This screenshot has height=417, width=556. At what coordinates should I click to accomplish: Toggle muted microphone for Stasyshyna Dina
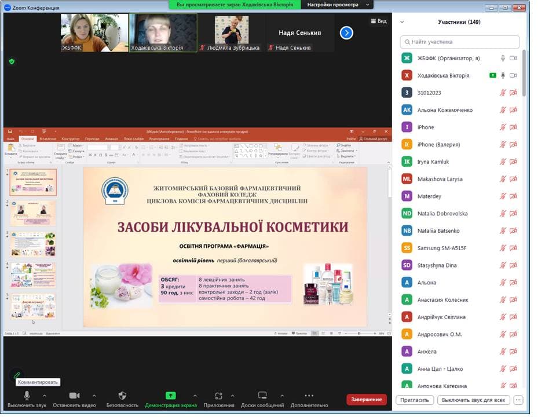click(503, 265)
